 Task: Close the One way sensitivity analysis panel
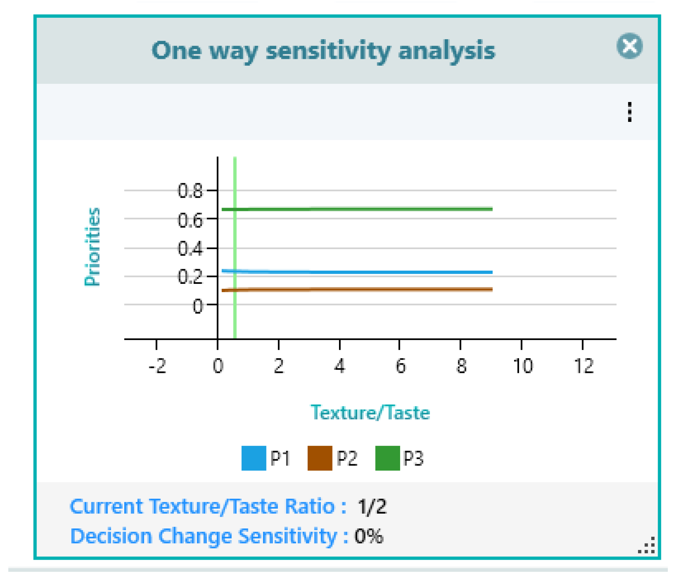629,46
